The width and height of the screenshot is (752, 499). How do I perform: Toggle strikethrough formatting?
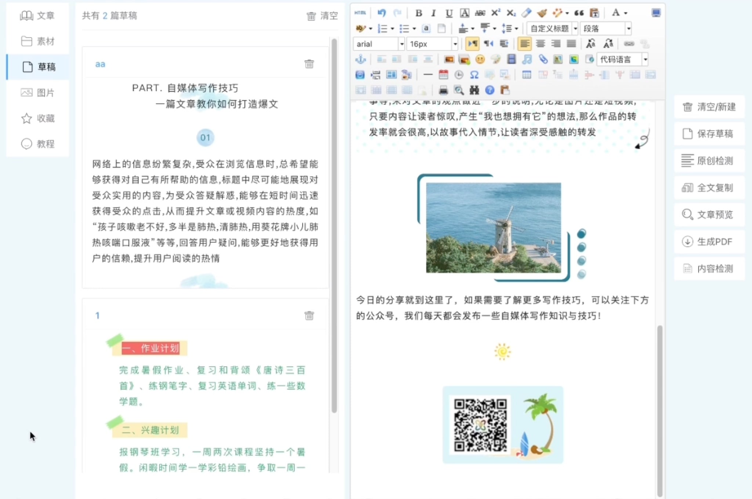(480, 13)
